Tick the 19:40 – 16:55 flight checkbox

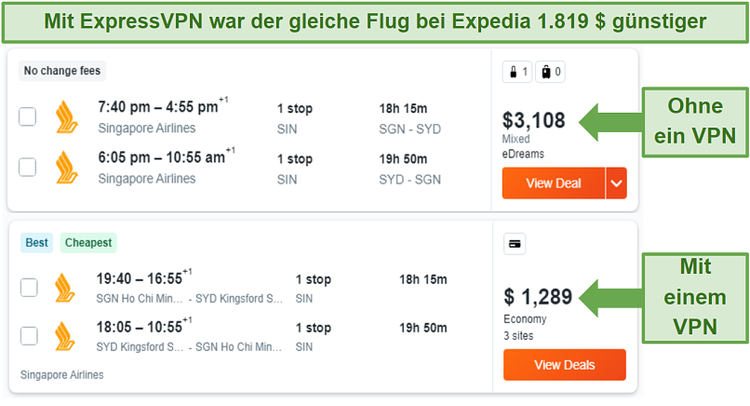click(29, 288)
